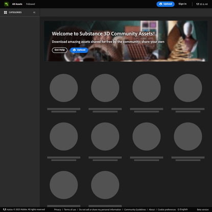Open the Substance 3D Assets logo home
Image resolution: width=212 pixels, height=212 pixels.
(7, 4)
